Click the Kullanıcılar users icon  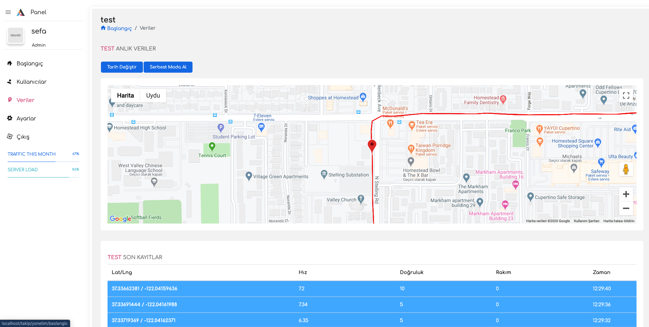click(x=10, y=82)
